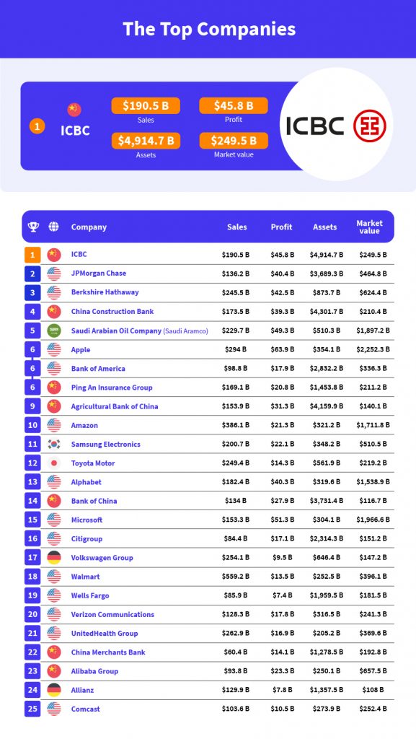Click the China flag in ICBC highlight card
Viewport: 416px width, 739px height.
click(74, 110)
